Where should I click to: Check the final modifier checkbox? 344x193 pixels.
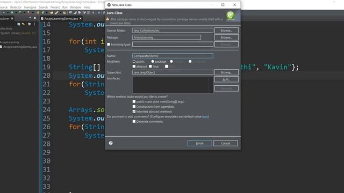coord(150,66)
